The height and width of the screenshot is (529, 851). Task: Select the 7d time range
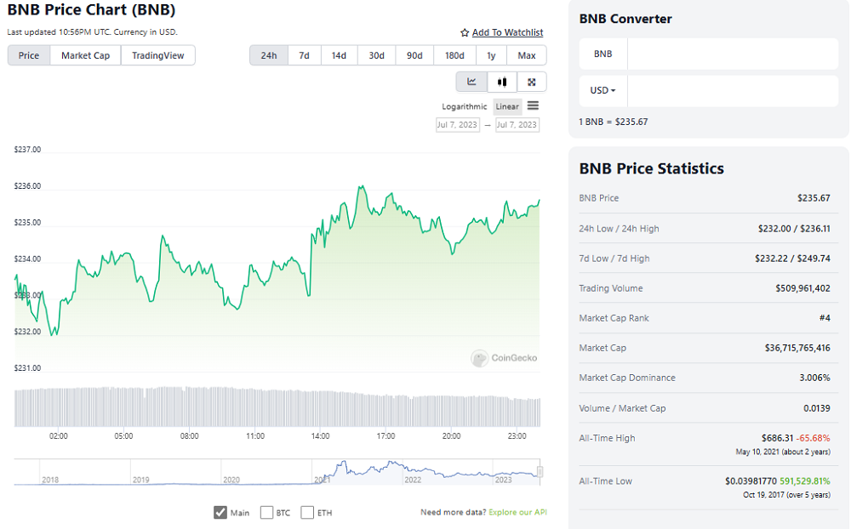point(304,55)
